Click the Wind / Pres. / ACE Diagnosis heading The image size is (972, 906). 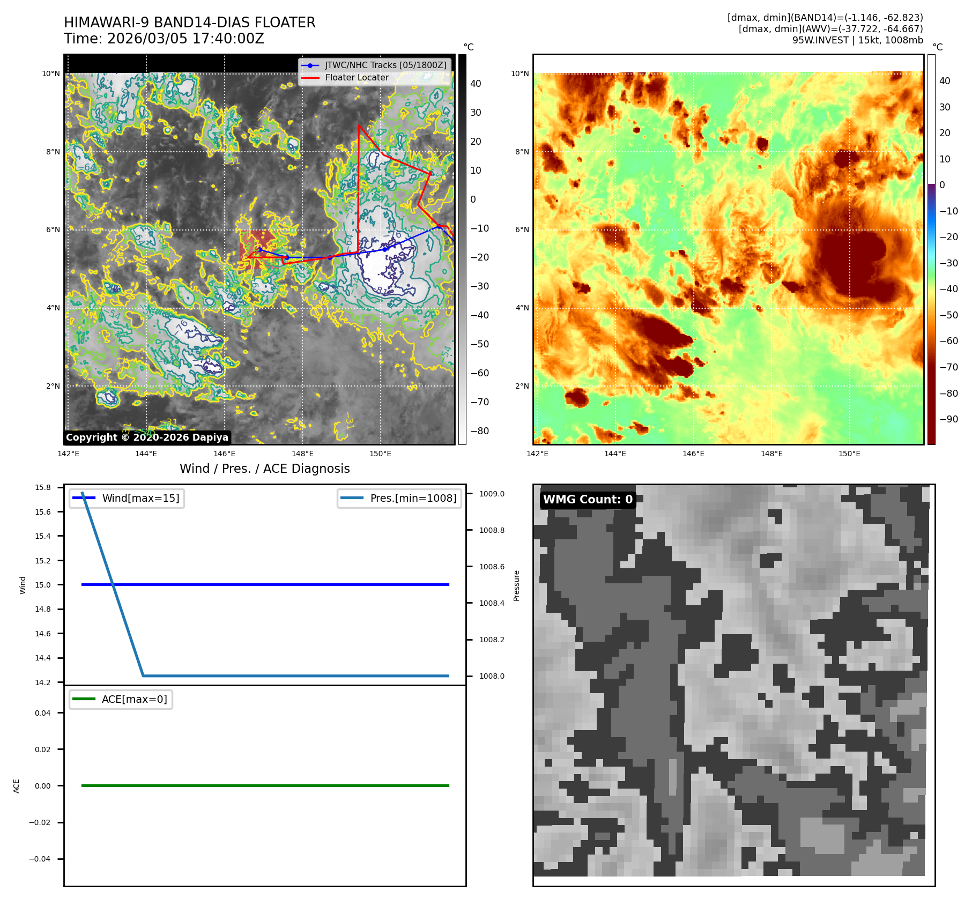[x=264, y=469]
